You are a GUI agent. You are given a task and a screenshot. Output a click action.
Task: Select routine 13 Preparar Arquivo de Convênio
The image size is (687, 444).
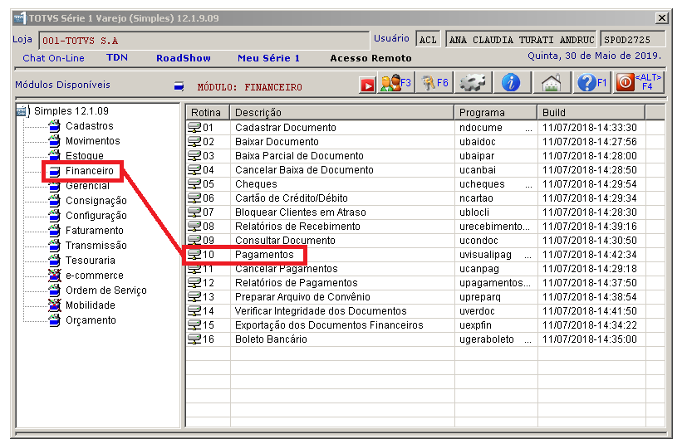pos(425,297)
